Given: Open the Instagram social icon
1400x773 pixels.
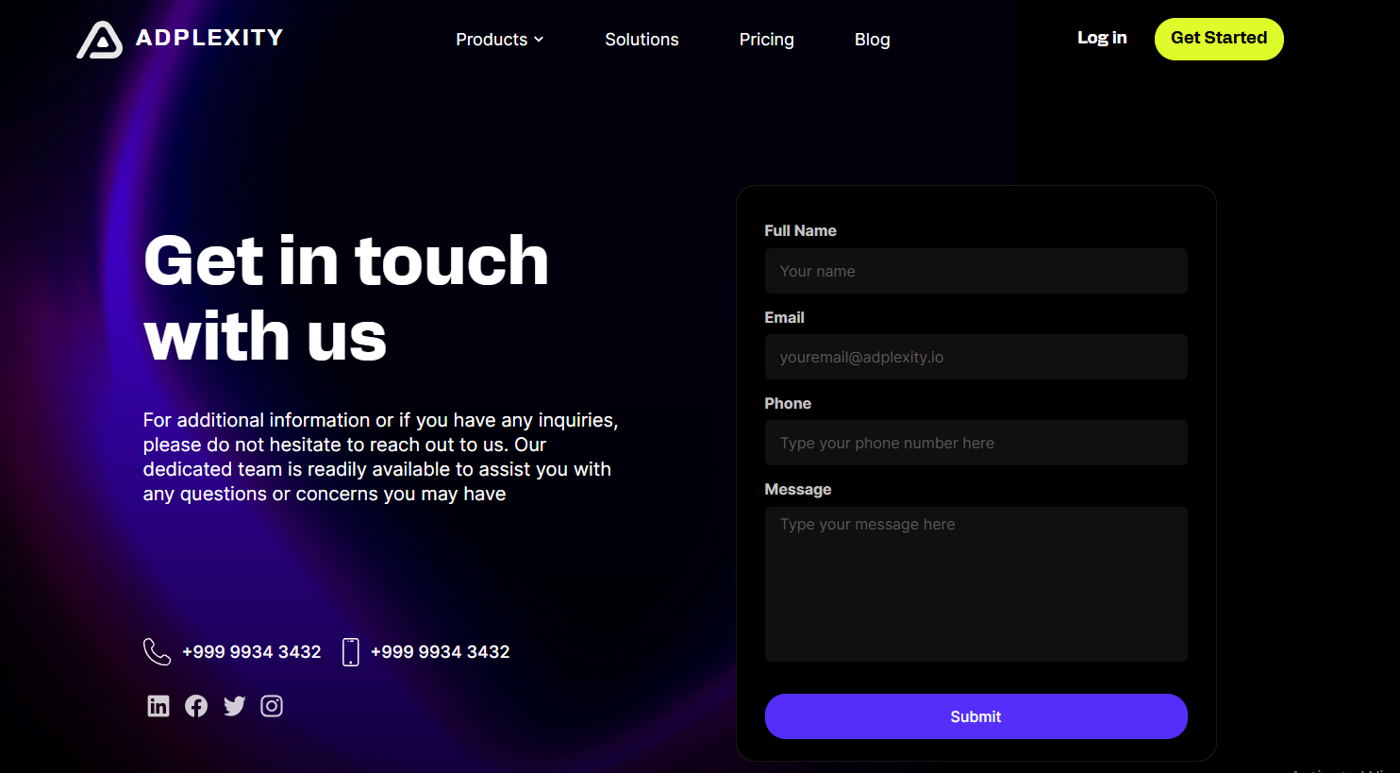Looking at the screenshot, I should 272,706.
